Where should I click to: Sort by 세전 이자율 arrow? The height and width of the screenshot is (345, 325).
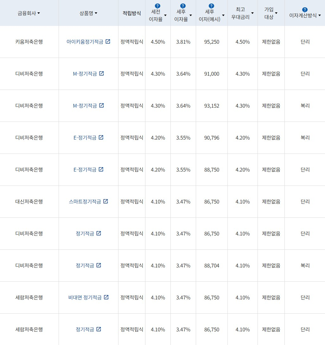click(165, 15)
